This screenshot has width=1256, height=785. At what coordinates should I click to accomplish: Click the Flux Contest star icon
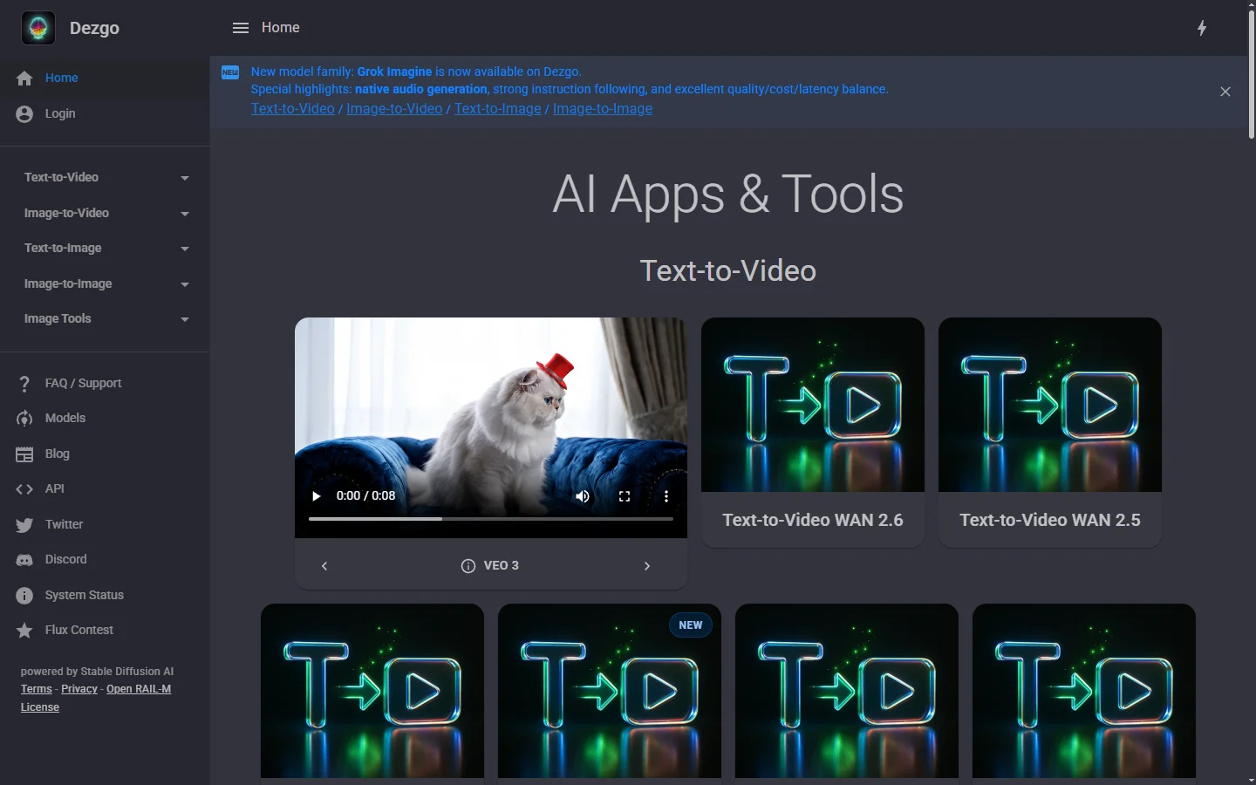24,630
